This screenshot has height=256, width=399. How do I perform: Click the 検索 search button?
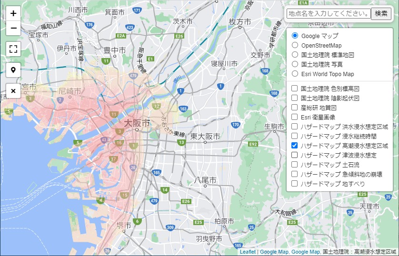coord(381,13)
